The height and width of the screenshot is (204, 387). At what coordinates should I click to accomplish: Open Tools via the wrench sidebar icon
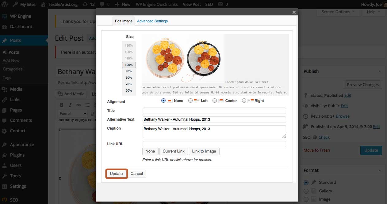pyautogui.click(x=5, y=176)
